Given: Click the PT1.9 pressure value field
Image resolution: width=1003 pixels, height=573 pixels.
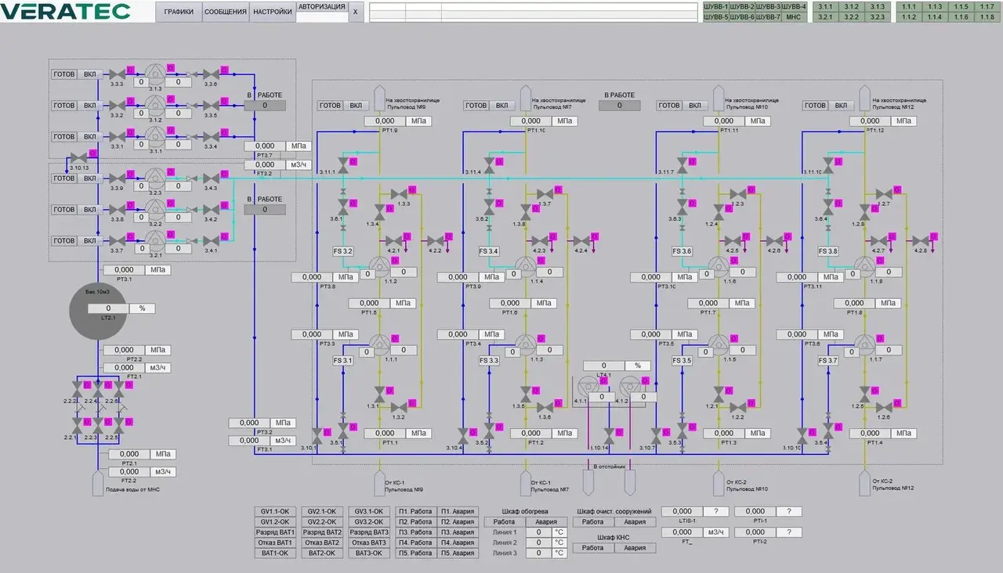Looking at the screenshot, I should point(385,121).
